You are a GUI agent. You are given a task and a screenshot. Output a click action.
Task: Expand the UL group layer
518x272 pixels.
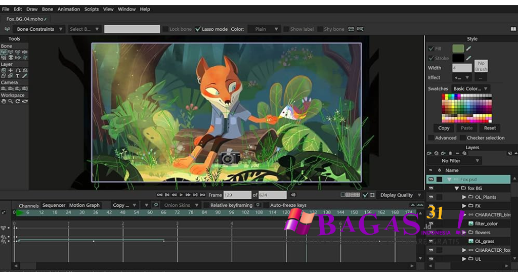point(464,259)
